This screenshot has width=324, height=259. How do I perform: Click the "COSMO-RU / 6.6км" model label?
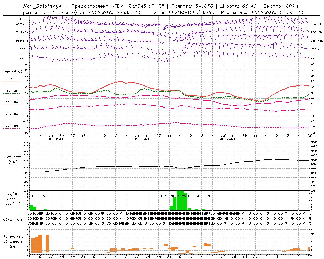192,12
